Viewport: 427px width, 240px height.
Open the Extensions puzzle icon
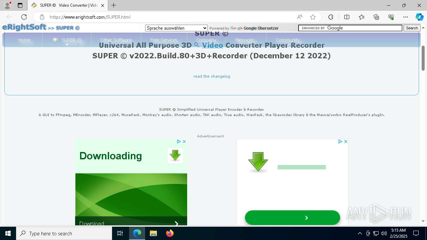point(331,17)
